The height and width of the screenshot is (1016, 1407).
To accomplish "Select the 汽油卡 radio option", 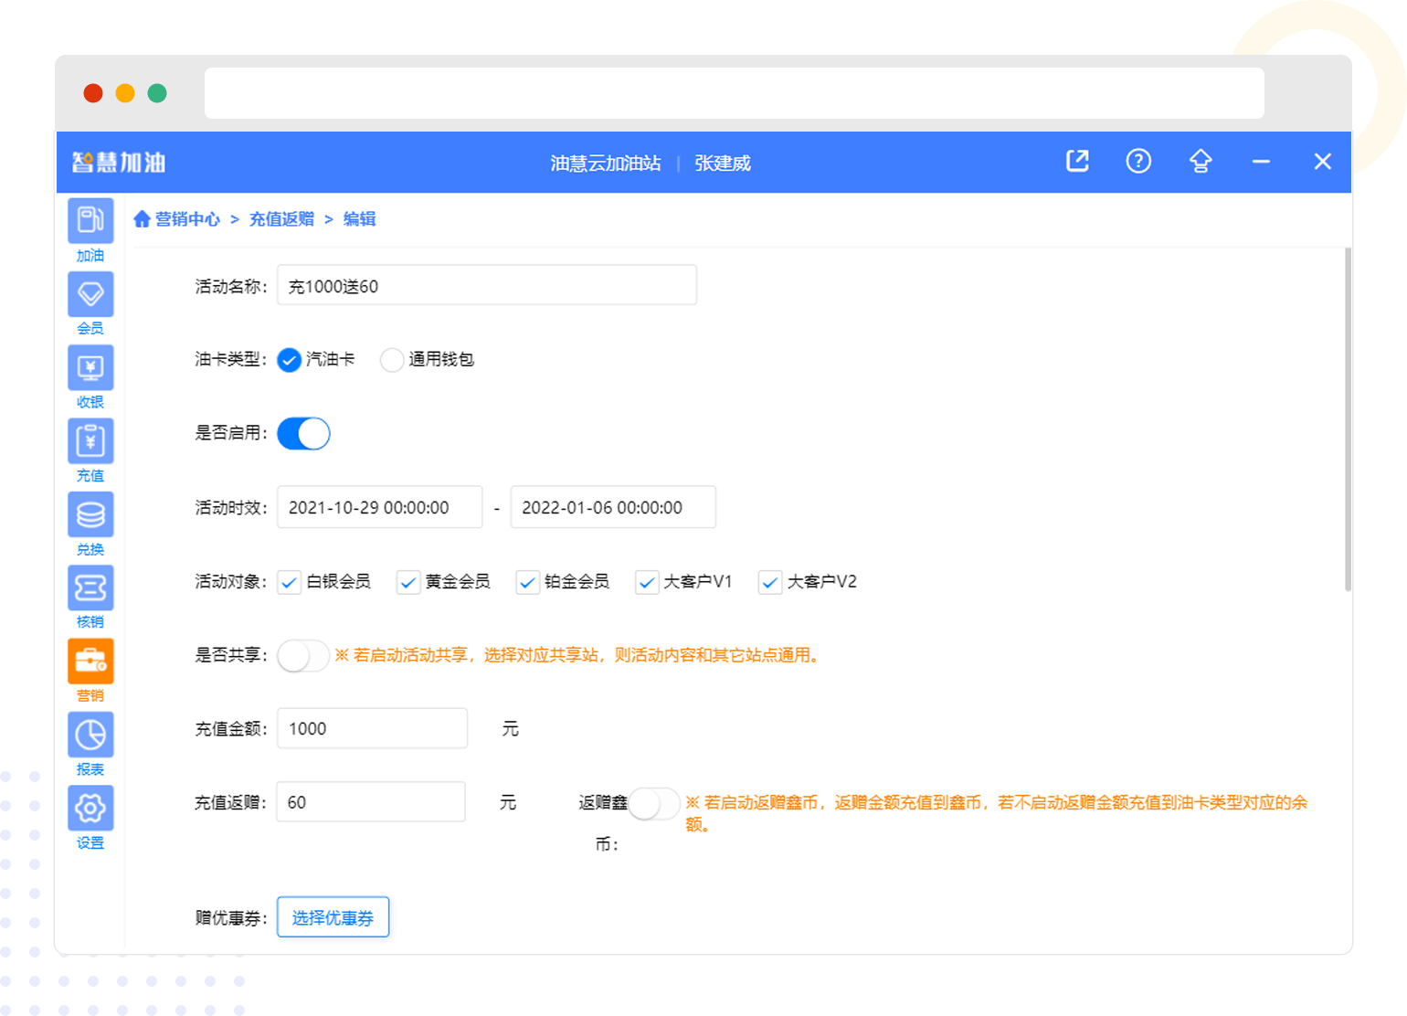I will 289,360.
